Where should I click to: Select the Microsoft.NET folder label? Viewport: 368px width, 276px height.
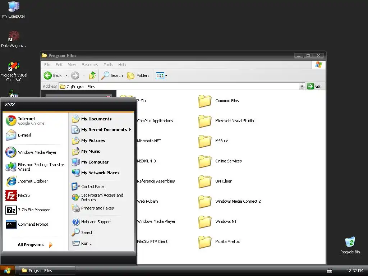coord(149,141)
